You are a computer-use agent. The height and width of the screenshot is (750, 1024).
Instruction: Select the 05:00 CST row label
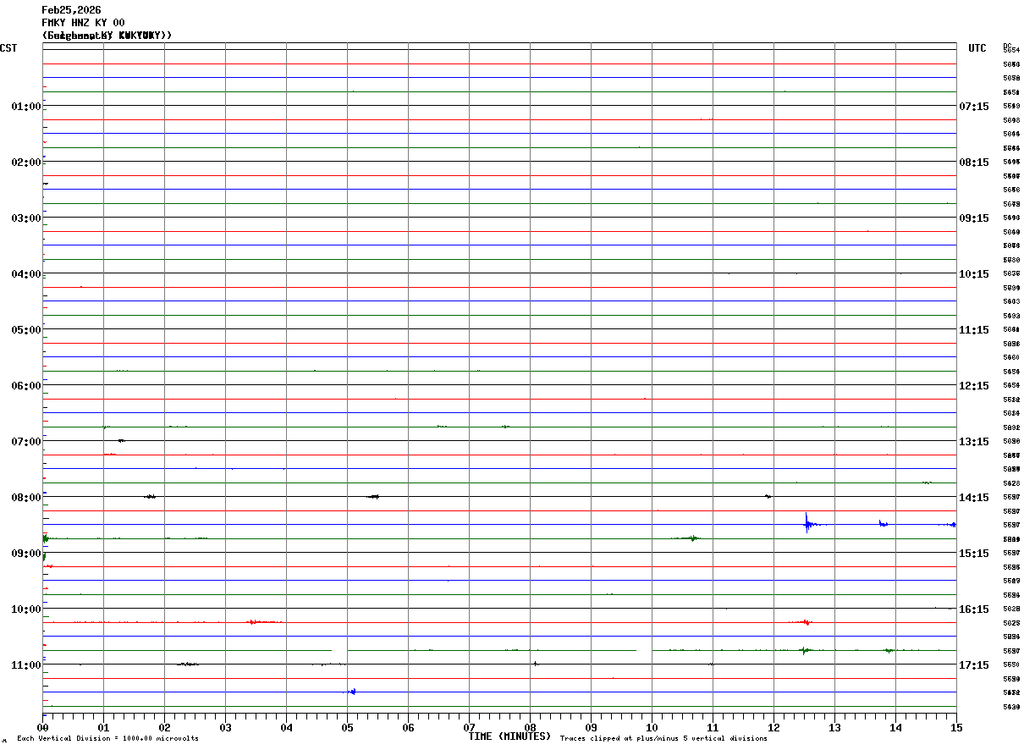tap(26, 330)
